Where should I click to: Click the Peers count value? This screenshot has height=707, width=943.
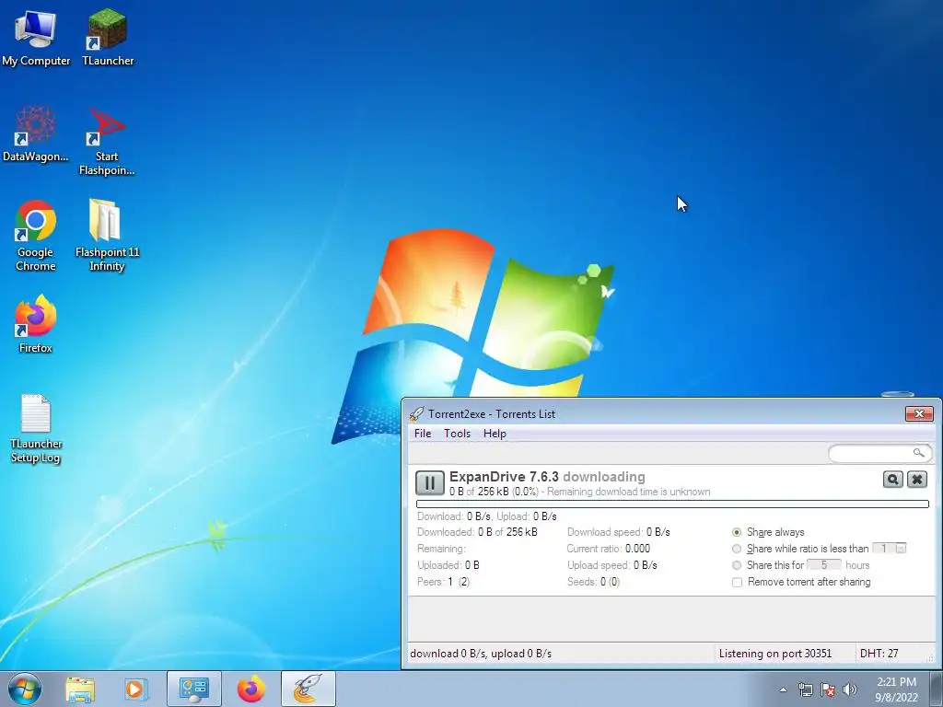coord(459,582)
